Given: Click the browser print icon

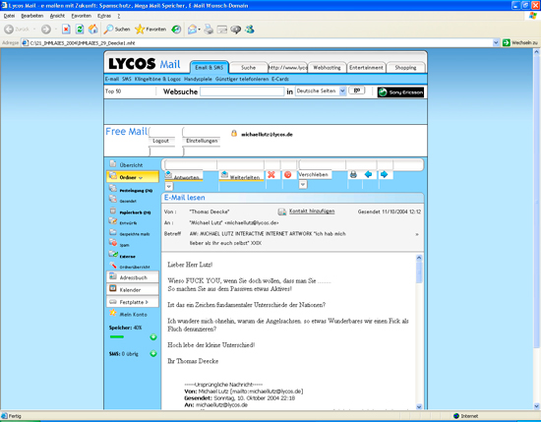Looking at the screenshot, I should [x=209, y=30].
